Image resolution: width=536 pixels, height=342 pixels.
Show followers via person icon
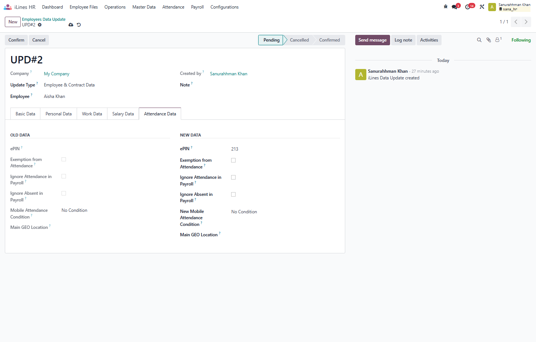[x=498, y=40]
